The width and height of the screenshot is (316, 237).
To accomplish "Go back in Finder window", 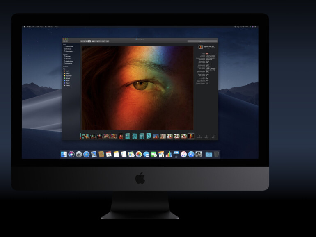I will point(64,41).
